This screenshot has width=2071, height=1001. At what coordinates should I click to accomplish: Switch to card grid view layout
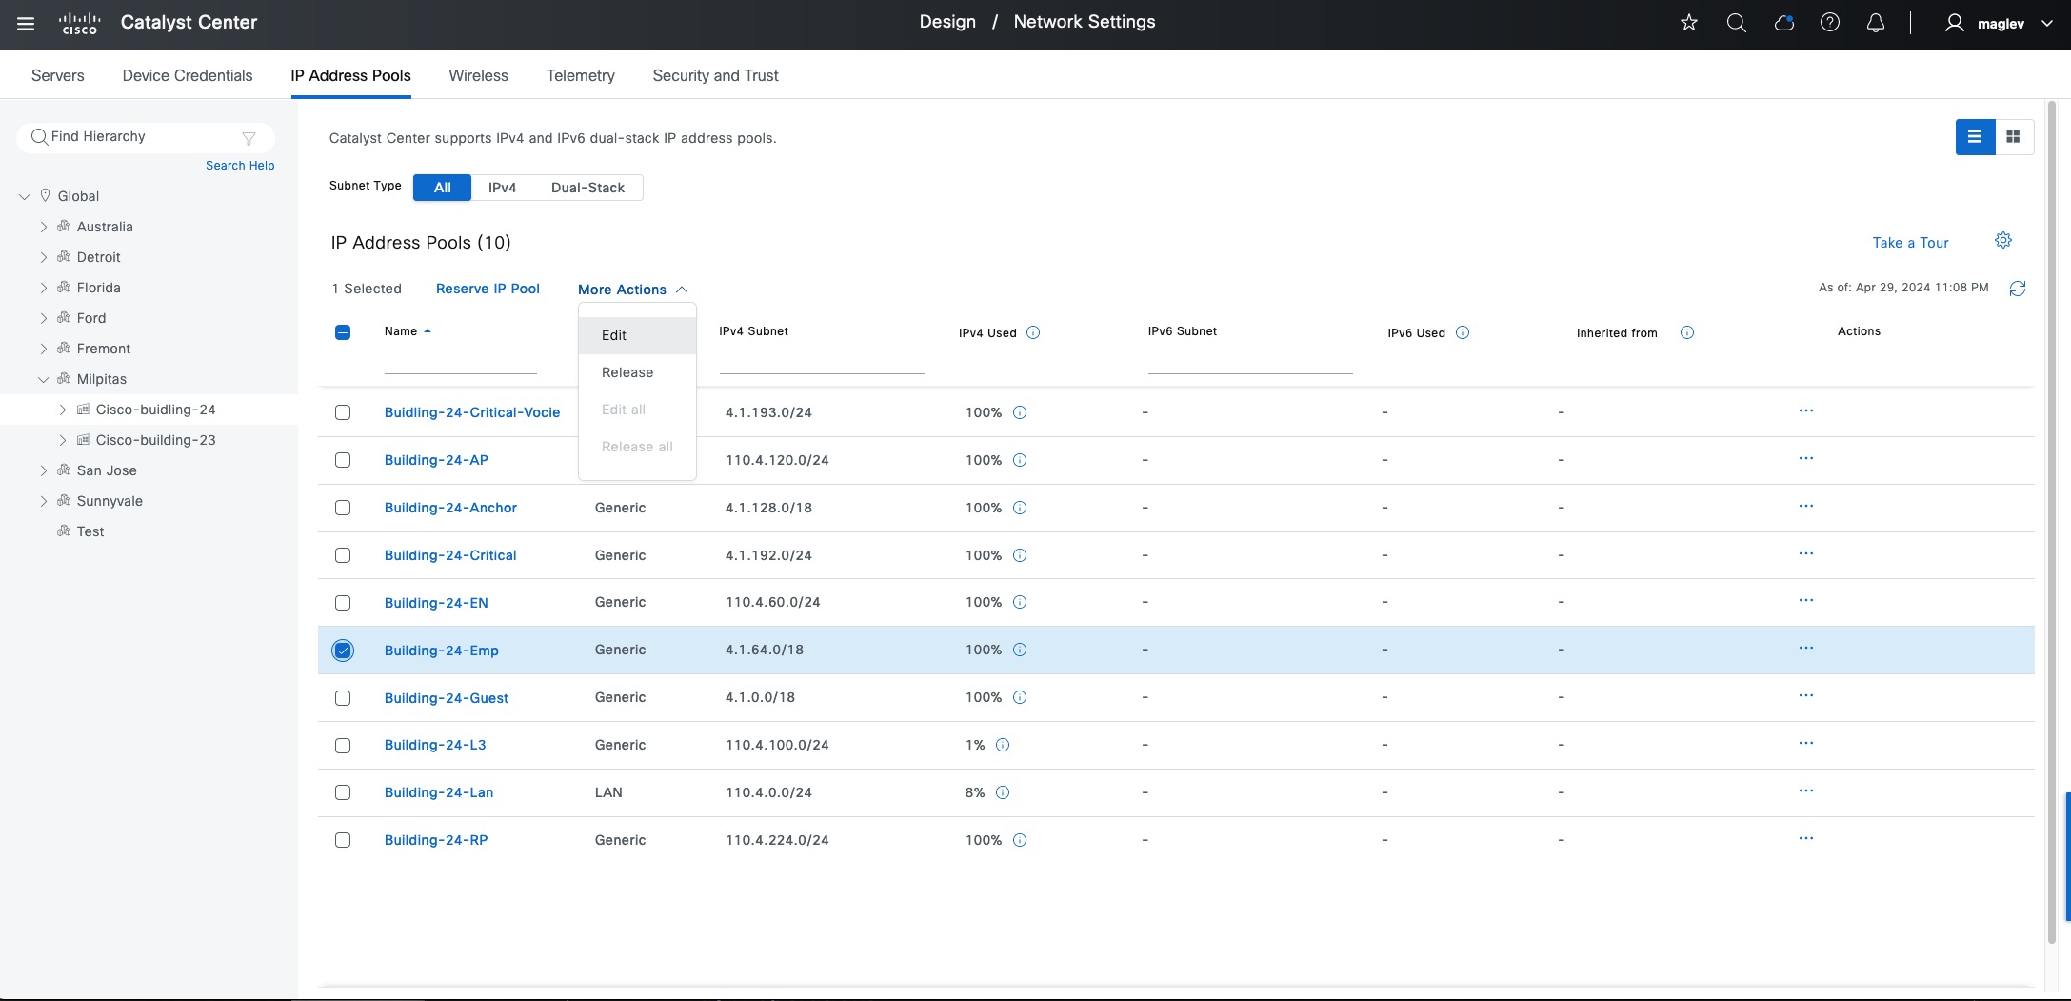coord(2014,137)
